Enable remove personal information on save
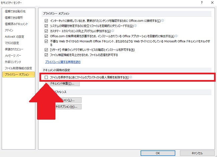This screenshot has height=157, width=217. pyautogui.click(x=46, y=77)
